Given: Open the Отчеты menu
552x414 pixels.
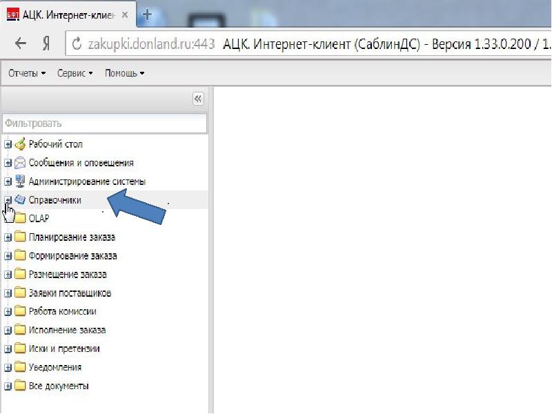Looking at the screenshot, I should tap(27, 73).
